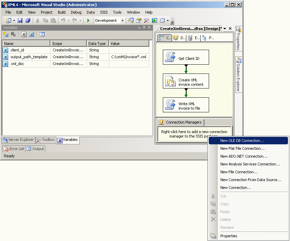Click the output_path_template value cell
This screenshot has width=290, height=241.
129,57
